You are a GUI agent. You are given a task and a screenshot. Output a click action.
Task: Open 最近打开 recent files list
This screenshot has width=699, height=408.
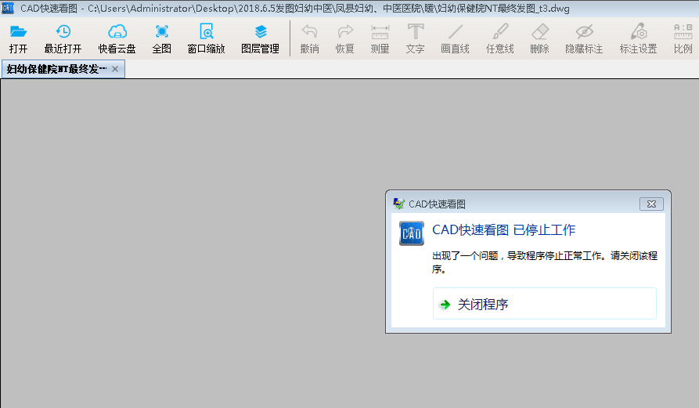(63, 39)
